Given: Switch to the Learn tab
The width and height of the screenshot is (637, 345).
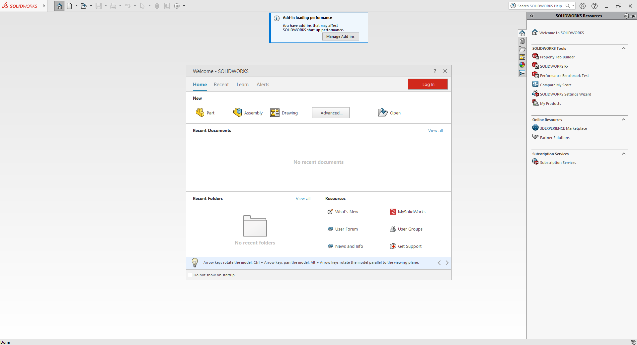Looking at the screenshot, I should (243, 85).
